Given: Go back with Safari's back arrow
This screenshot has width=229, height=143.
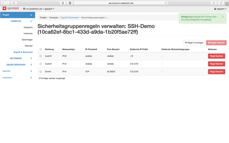Looking at the screenshot, I should [x=3, y=3].
